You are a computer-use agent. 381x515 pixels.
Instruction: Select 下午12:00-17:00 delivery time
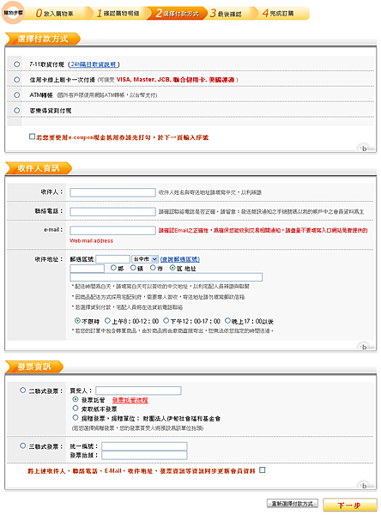coord(166,320)
